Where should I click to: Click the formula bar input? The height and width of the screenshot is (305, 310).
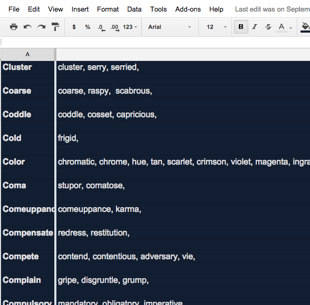tap(156, 42)
